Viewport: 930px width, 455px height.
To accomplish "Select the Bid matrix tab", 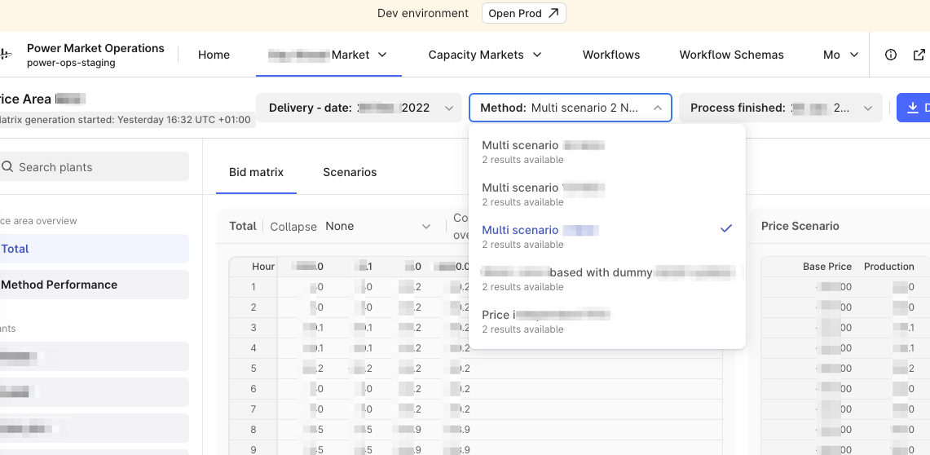I will click(x=256, y=172).
